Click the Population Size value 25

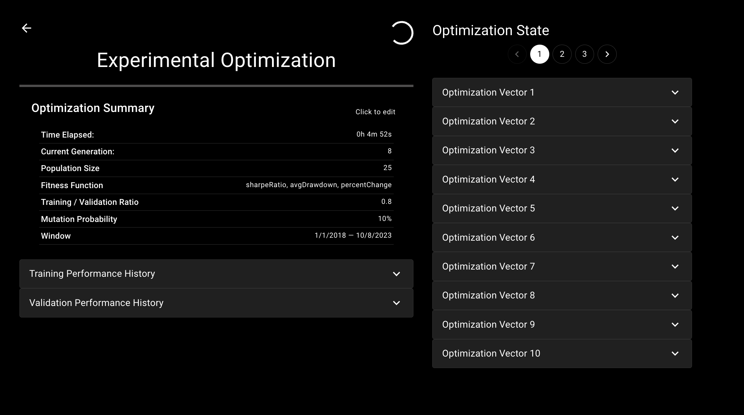point(387,168)
